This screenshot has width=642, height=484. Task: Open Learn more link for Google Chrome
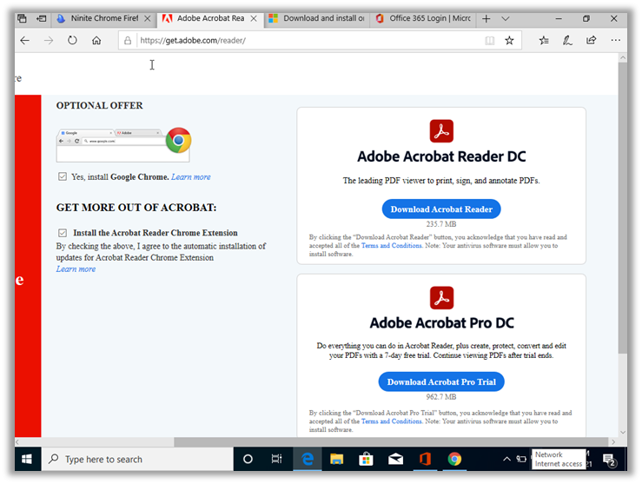click(x=191, y=177)
